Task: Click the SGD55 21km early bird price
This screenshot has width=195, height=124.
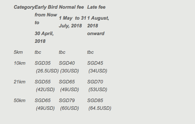Action: coord(43,82)
